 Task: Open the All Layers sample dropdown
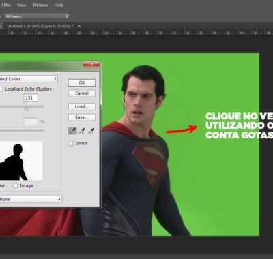tap(37, 16)
